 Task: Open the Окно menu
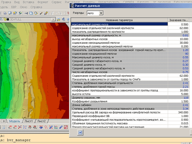coord(23,7)
